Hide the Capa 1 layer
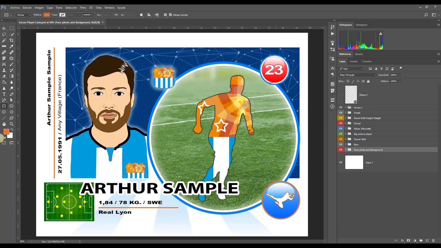The height and width of the screenshot is (248, 441). pos(341,162)
